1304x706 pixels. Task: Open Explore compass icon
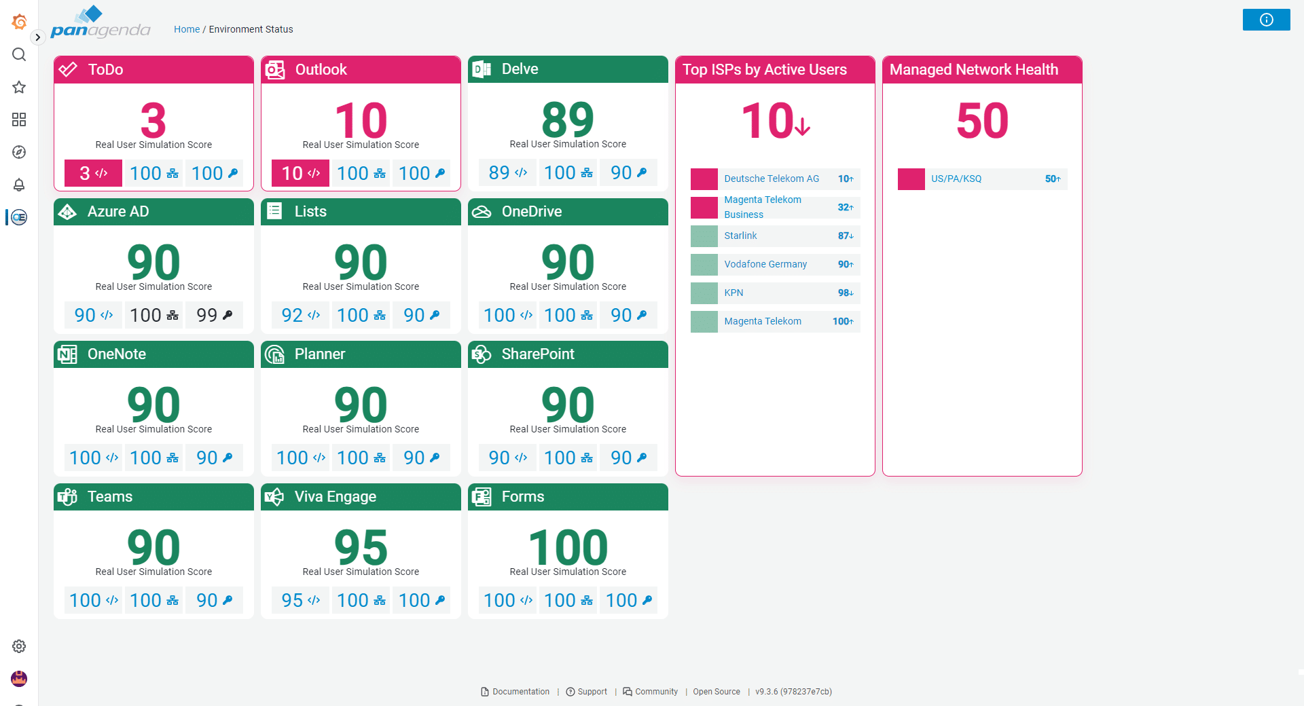click(19, 152)
